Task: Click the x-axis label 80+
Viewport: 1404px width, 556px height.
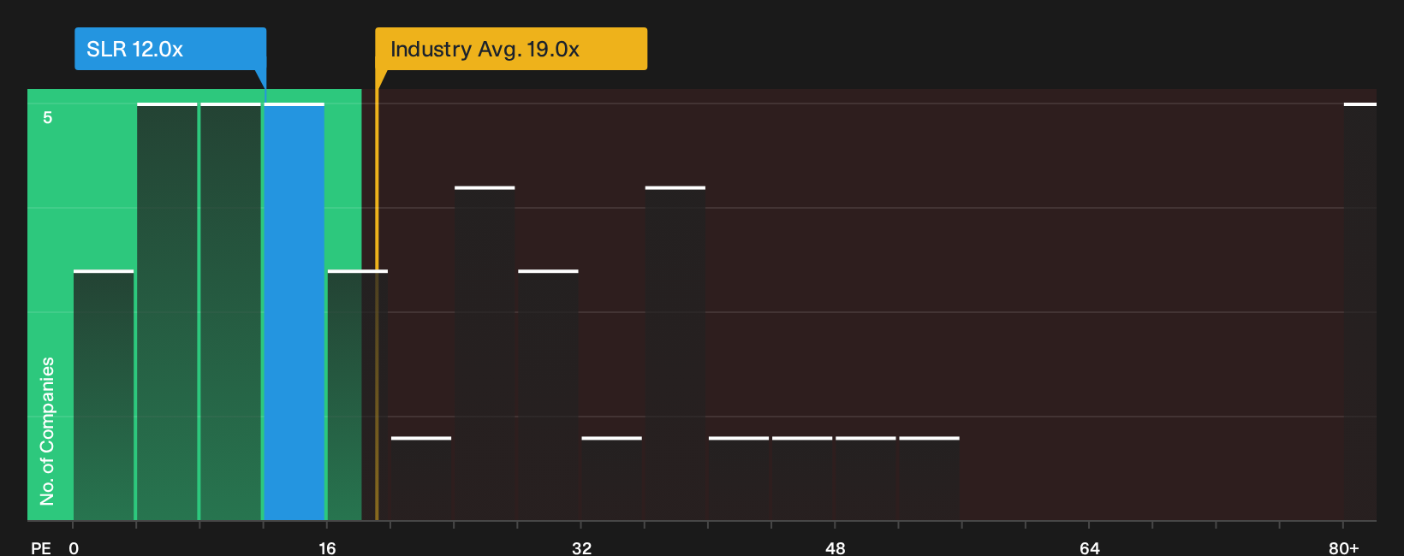Action: click(1343, 547)
